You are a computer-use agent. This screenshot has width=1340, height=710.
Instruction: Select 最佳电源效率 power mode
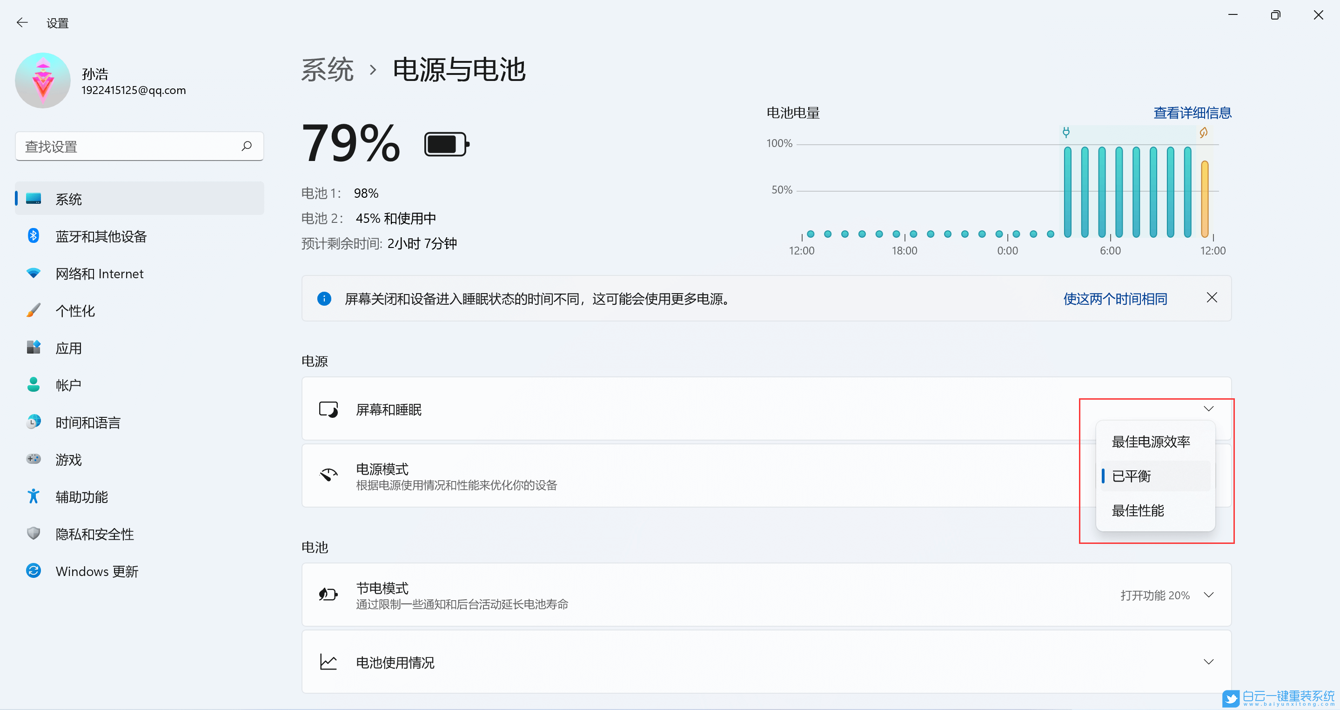pos(1151,441)
